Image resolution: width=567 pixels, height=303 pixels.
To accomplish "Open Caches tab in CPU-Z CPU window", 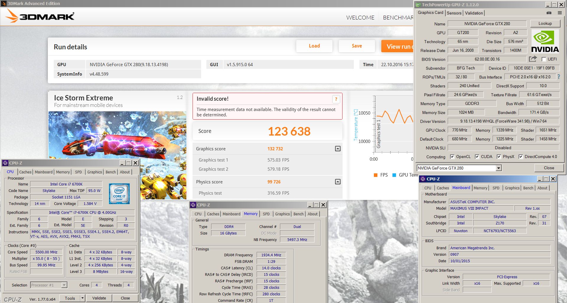I will (x=25, y=172).
